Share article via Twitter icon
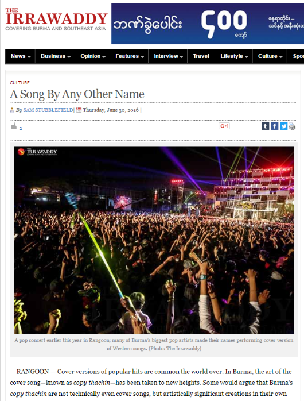 [284, 126]
